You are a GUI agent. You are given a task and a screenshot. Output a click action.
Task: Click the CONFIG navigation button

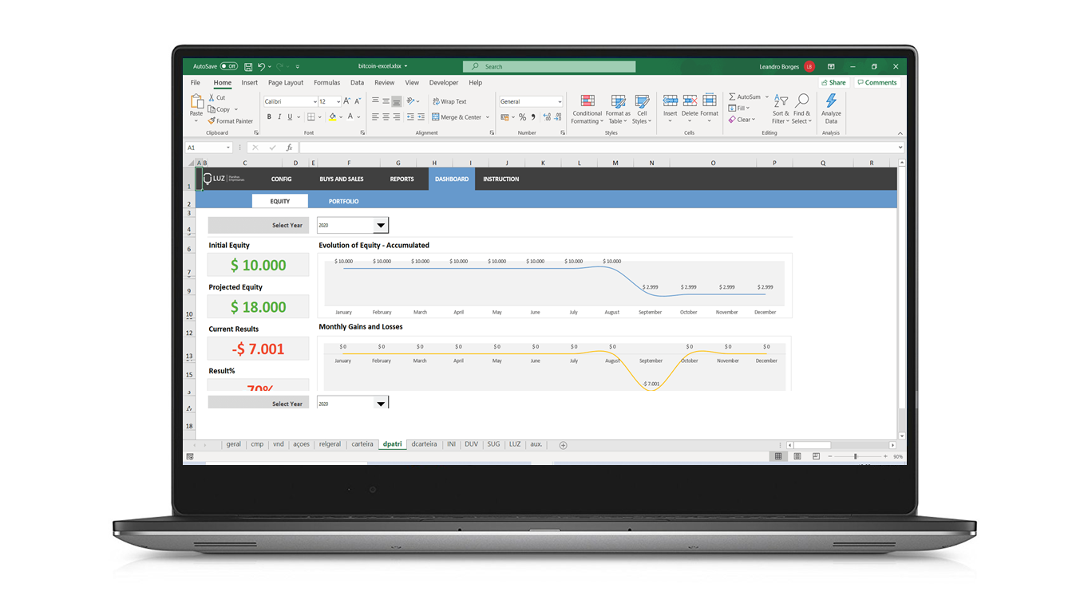click(x=281, y=179)
